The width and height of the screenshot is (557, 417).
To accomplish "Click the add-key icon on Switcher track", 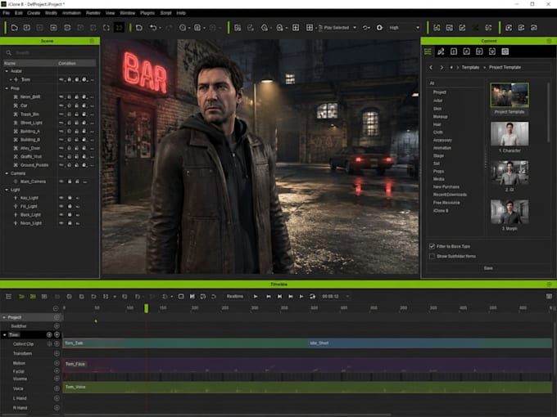I will pyautogui.click(x=57, y=326).
